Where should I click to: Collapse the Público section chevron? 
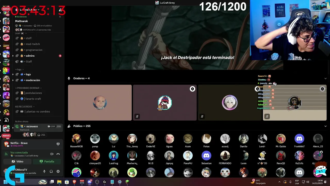click(x=325, y=126)
